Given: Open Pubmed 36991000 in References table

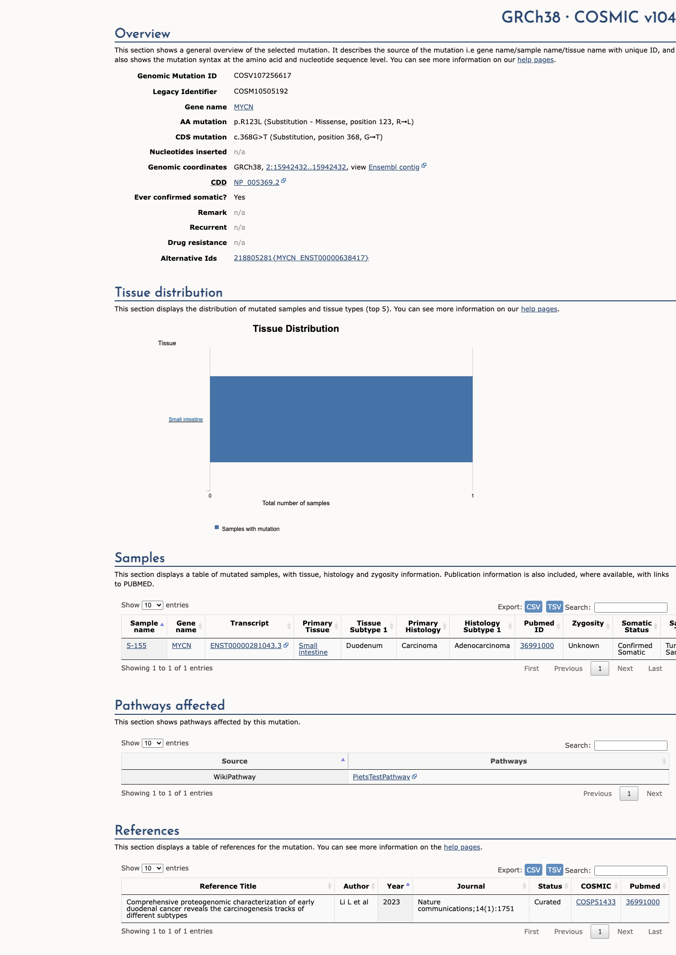Looking at the screenshot, I should click(x=643, y=902).
